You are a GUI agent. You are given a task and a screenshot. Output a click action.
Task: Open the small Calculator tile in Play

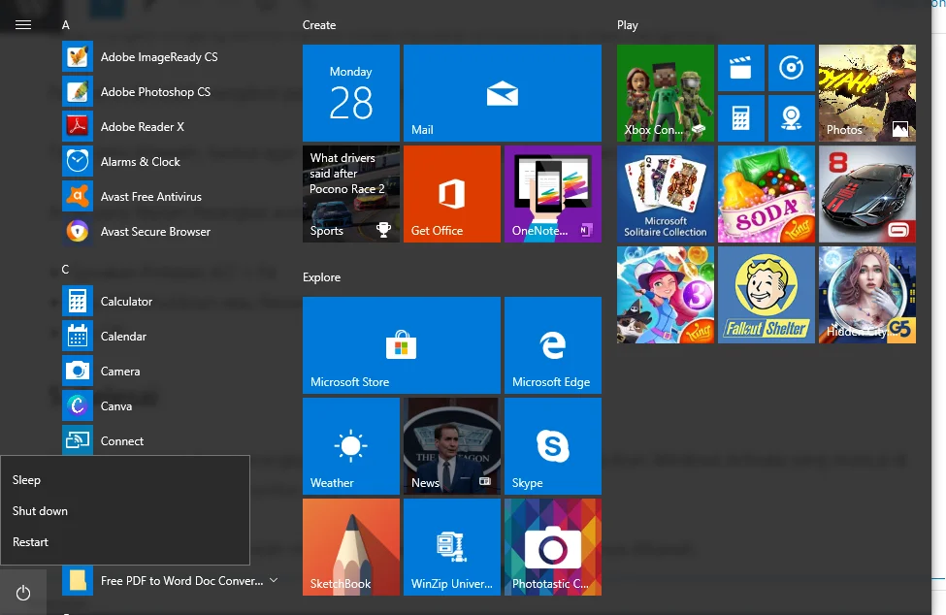[741, 118]
